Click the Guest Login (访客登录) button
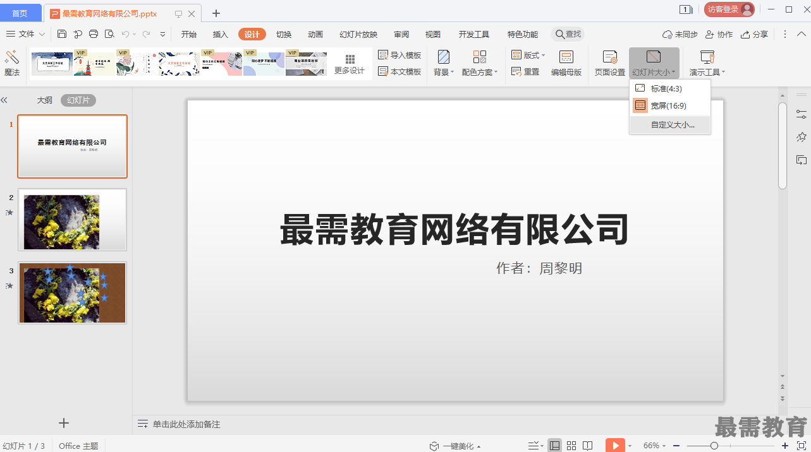 tap(729, 9)
